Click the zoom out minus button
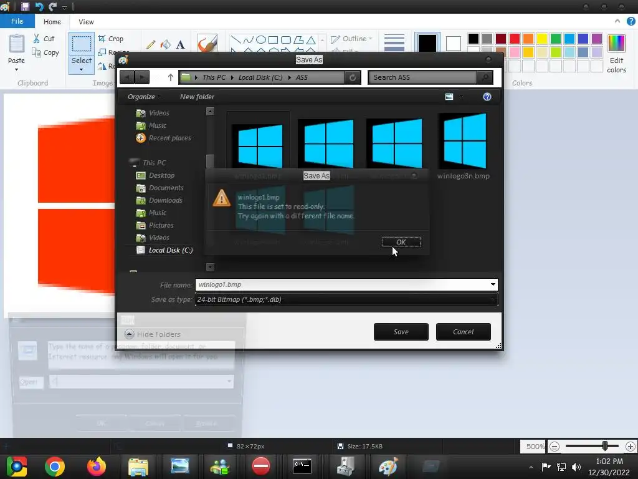Screen dimensions: 638x479 (x=554, y=447)
